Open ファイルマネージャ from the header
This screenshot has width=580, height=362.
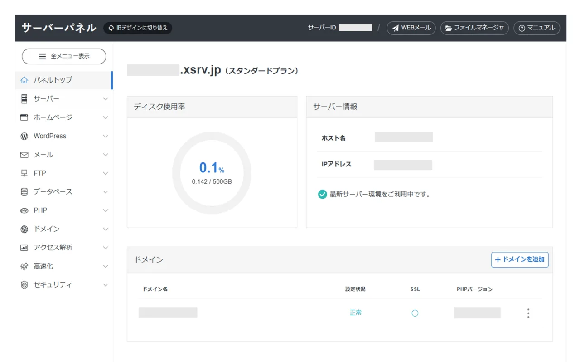click(x=474, y=28)
